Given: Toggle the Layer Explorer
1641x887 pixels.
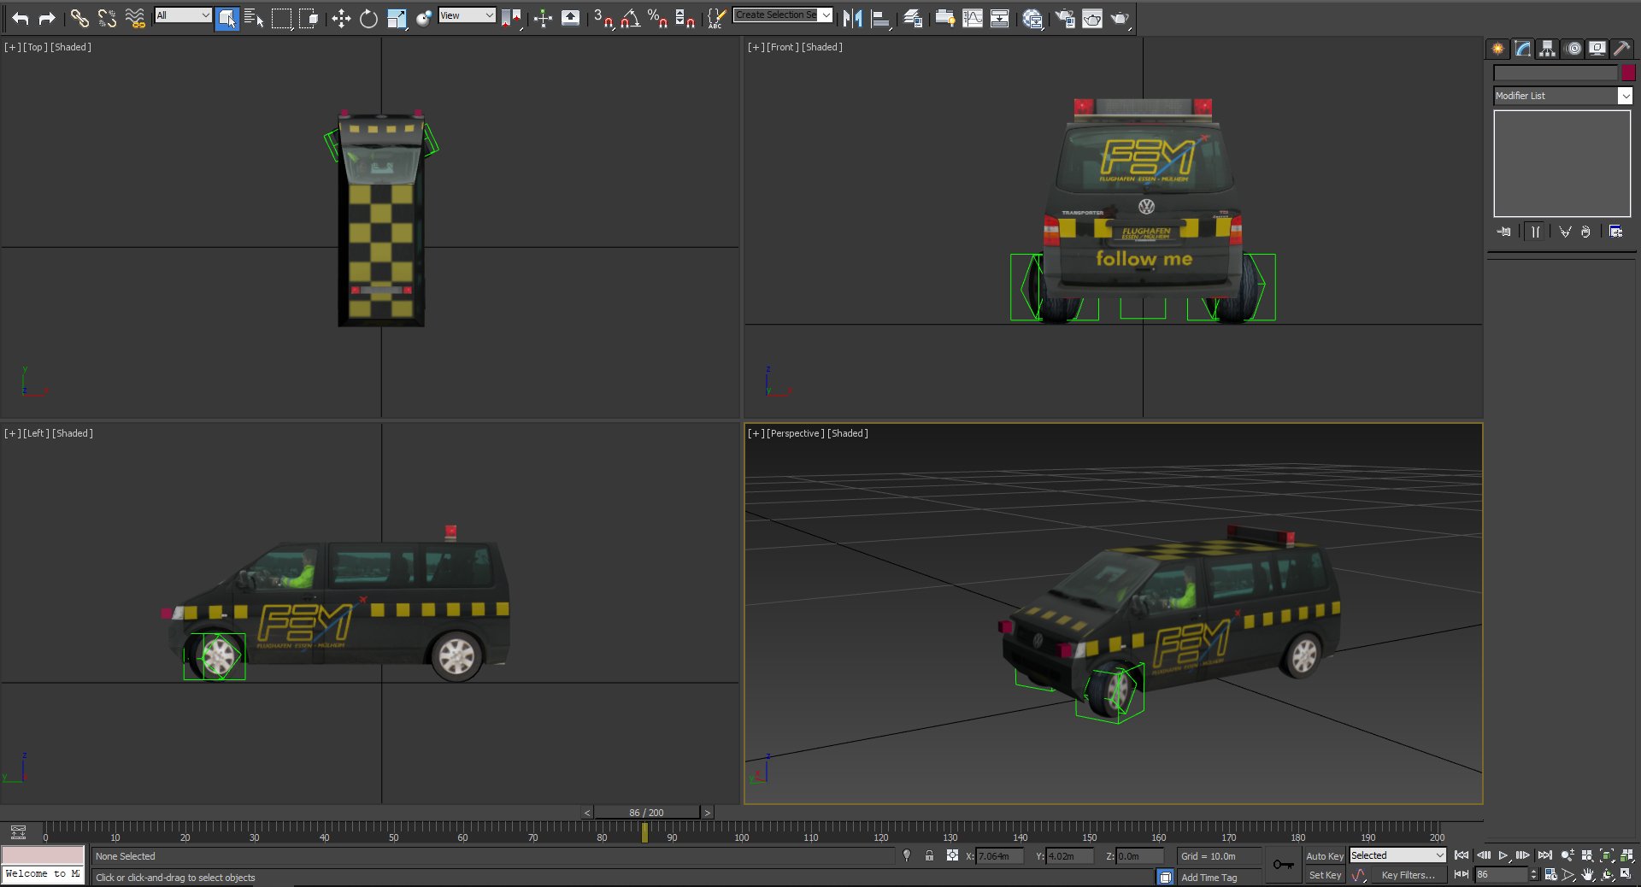Looking at the screenshot, I should tap(913, 18).
